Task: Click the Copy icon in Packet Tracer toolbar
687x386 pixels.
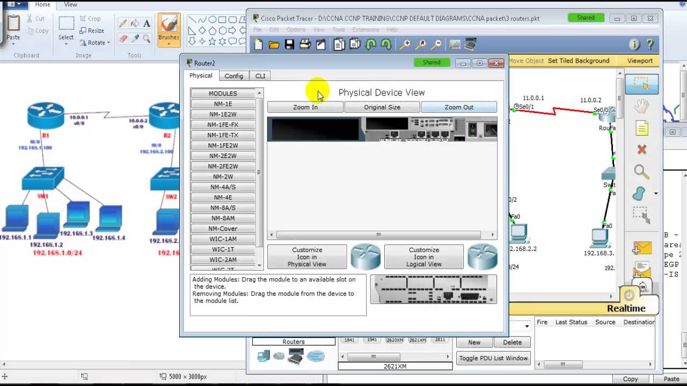Action: click(x=339, y=44)
